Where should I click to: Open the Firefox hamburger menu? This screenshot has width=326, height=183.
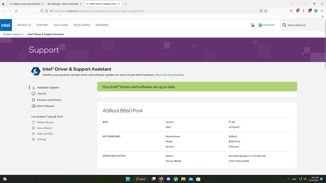pyautogui.click(x=322, y=11)
